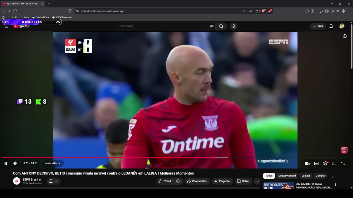Select the De ESPN Brasil filter chip
The image size is (353, 198).
[x=287, y=176]
